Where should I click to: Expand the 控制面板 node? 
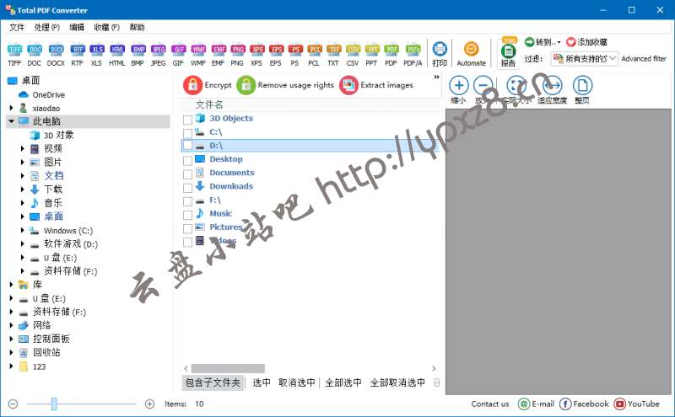tap(11, 339)
